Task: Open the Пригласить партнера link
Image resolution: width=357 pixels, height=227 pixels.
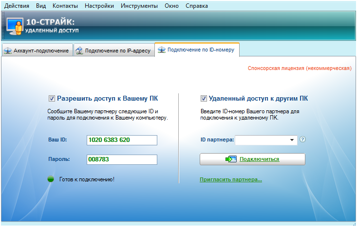Action: pos(231,179)
